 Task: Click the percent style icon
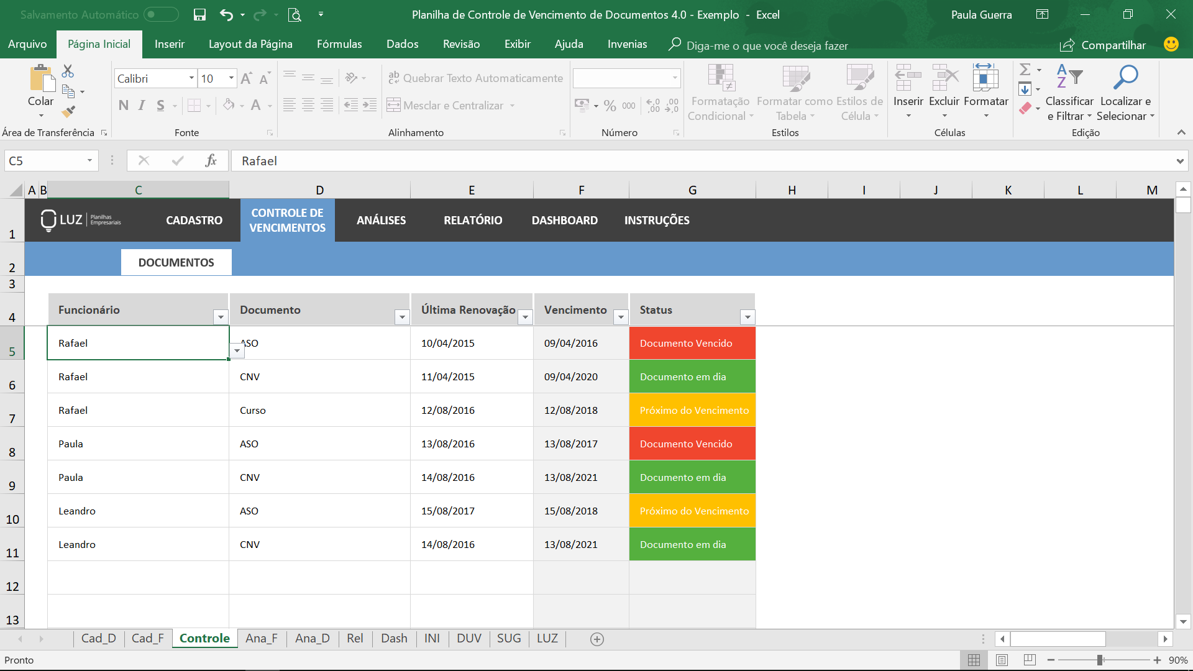tap(610, 106)
